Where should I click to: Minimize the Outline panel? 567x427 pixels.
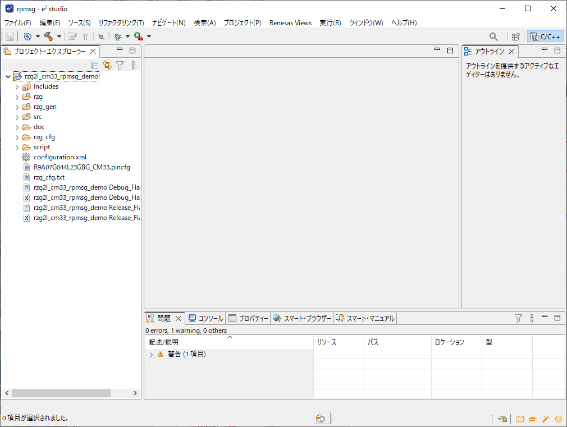pyautogui.click(x=545, y=49)
